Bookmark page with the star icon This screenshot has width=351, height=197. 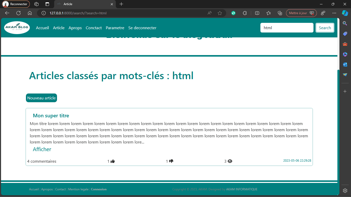point(220,13)
